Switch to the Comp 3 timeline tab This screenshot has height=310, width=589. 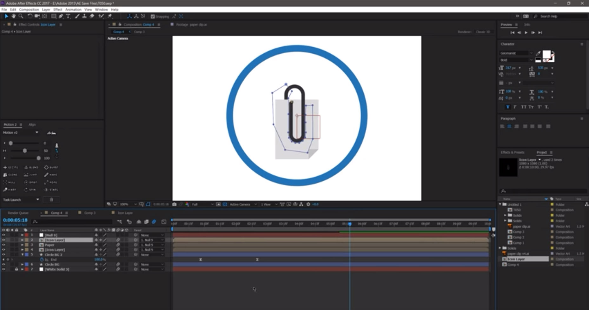coord(90,213)
